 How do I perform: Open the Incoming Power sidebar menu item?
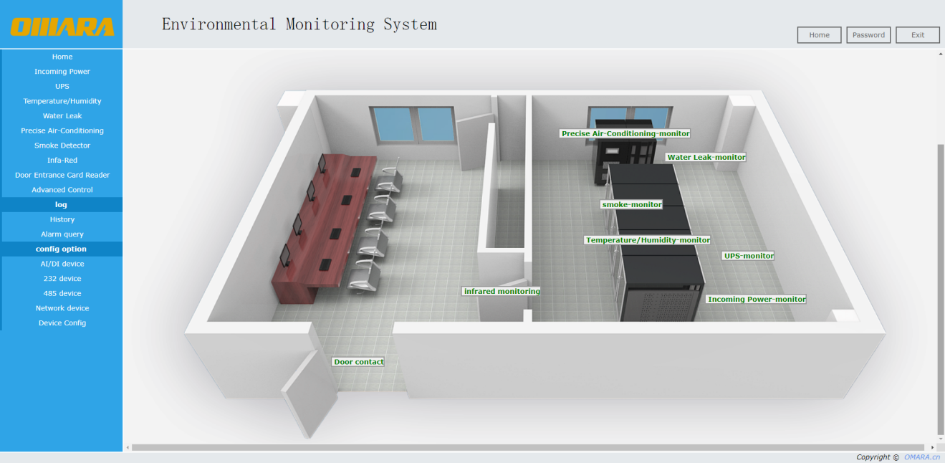point(62,72)
